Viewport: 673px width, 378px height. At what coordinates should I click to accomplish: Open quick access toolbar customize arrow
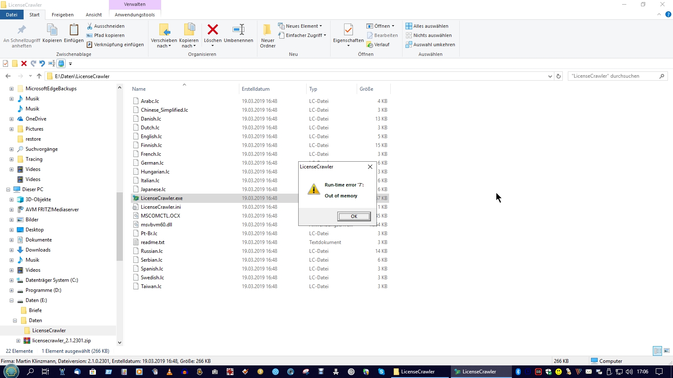[x=70, y=64]
